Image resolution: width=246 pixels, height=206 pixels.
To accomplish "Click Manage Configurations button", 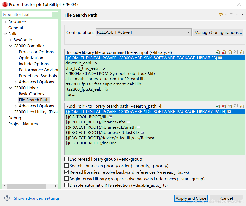I will 218,32.
